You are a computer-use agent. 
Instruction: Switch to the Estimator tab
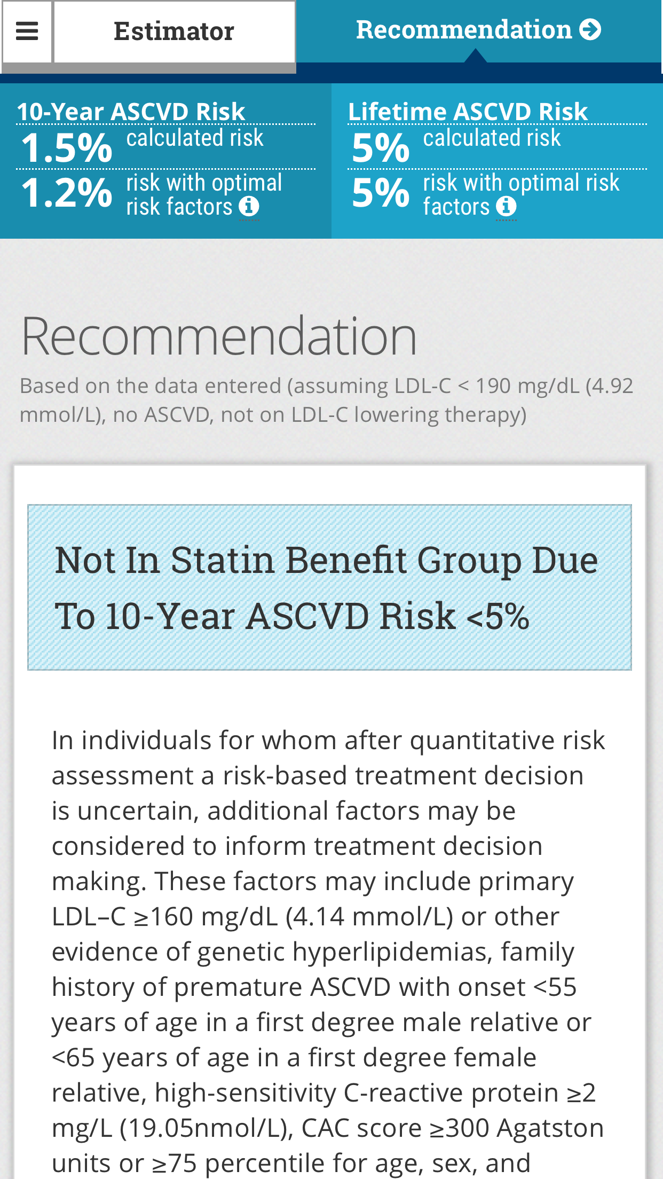pos(175,32)
